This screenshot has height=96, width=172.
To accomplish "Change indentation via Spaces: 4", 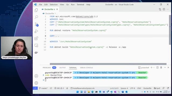I will (x=124, y=88).
